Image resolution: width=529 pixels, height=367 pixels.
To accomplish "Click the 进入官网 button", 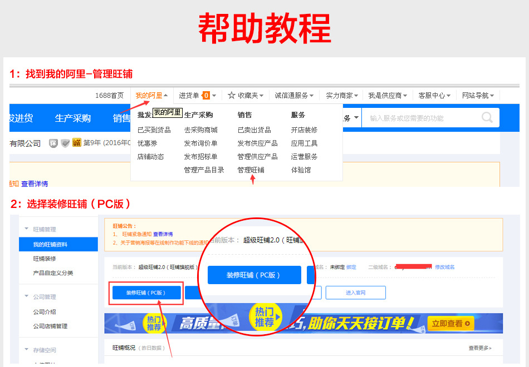I will coord(356,292).
